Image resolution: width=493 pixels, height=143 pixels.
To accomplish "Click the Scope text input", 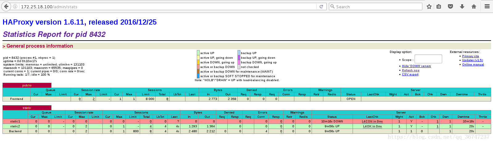I will [x=428, y=59].
